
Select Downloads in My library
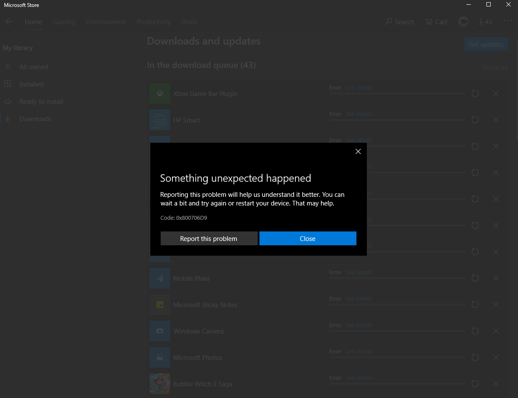click(x=36, y=119)
